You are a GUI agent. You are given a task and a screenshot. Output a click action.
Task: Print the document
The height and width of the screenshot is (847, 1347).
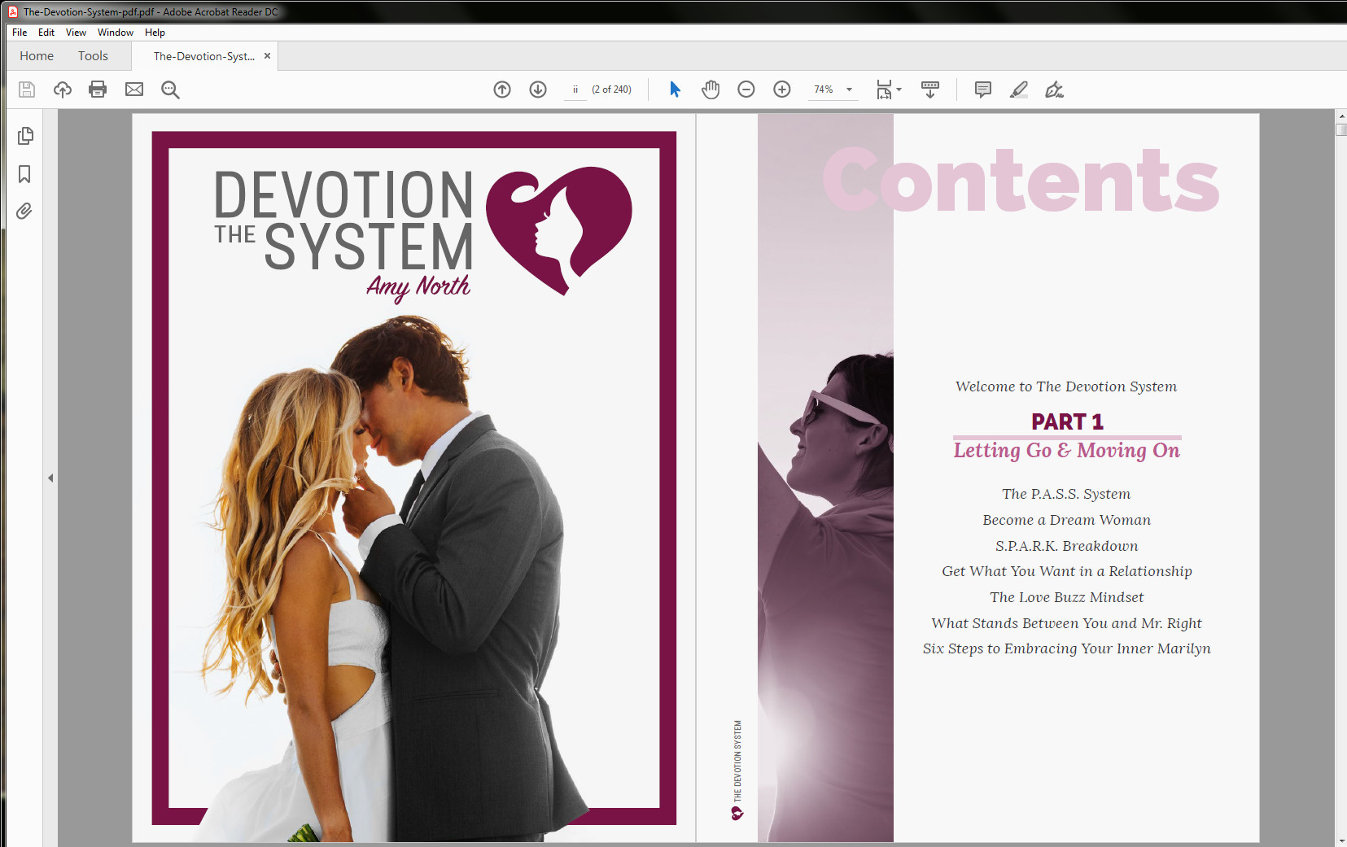[x=98, y=90]
